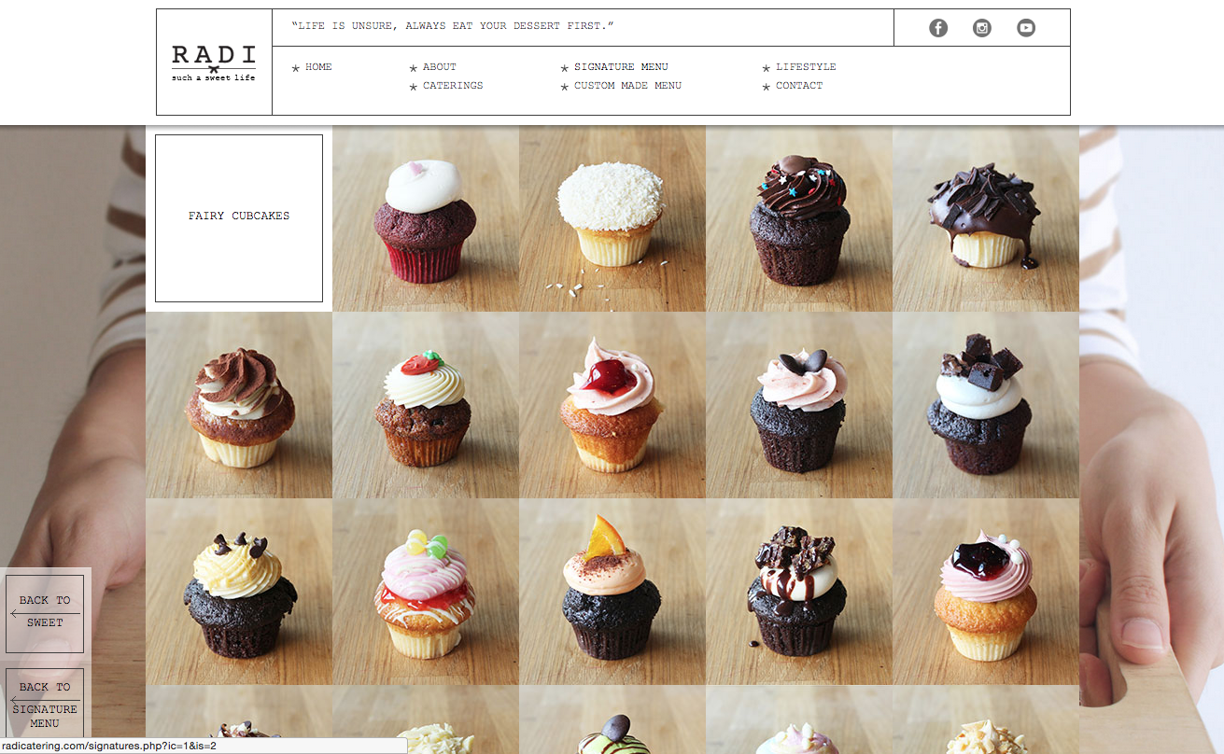Select the Fairy Cubcakes title tile
The image size is (1224, 754).
[239, 218]
